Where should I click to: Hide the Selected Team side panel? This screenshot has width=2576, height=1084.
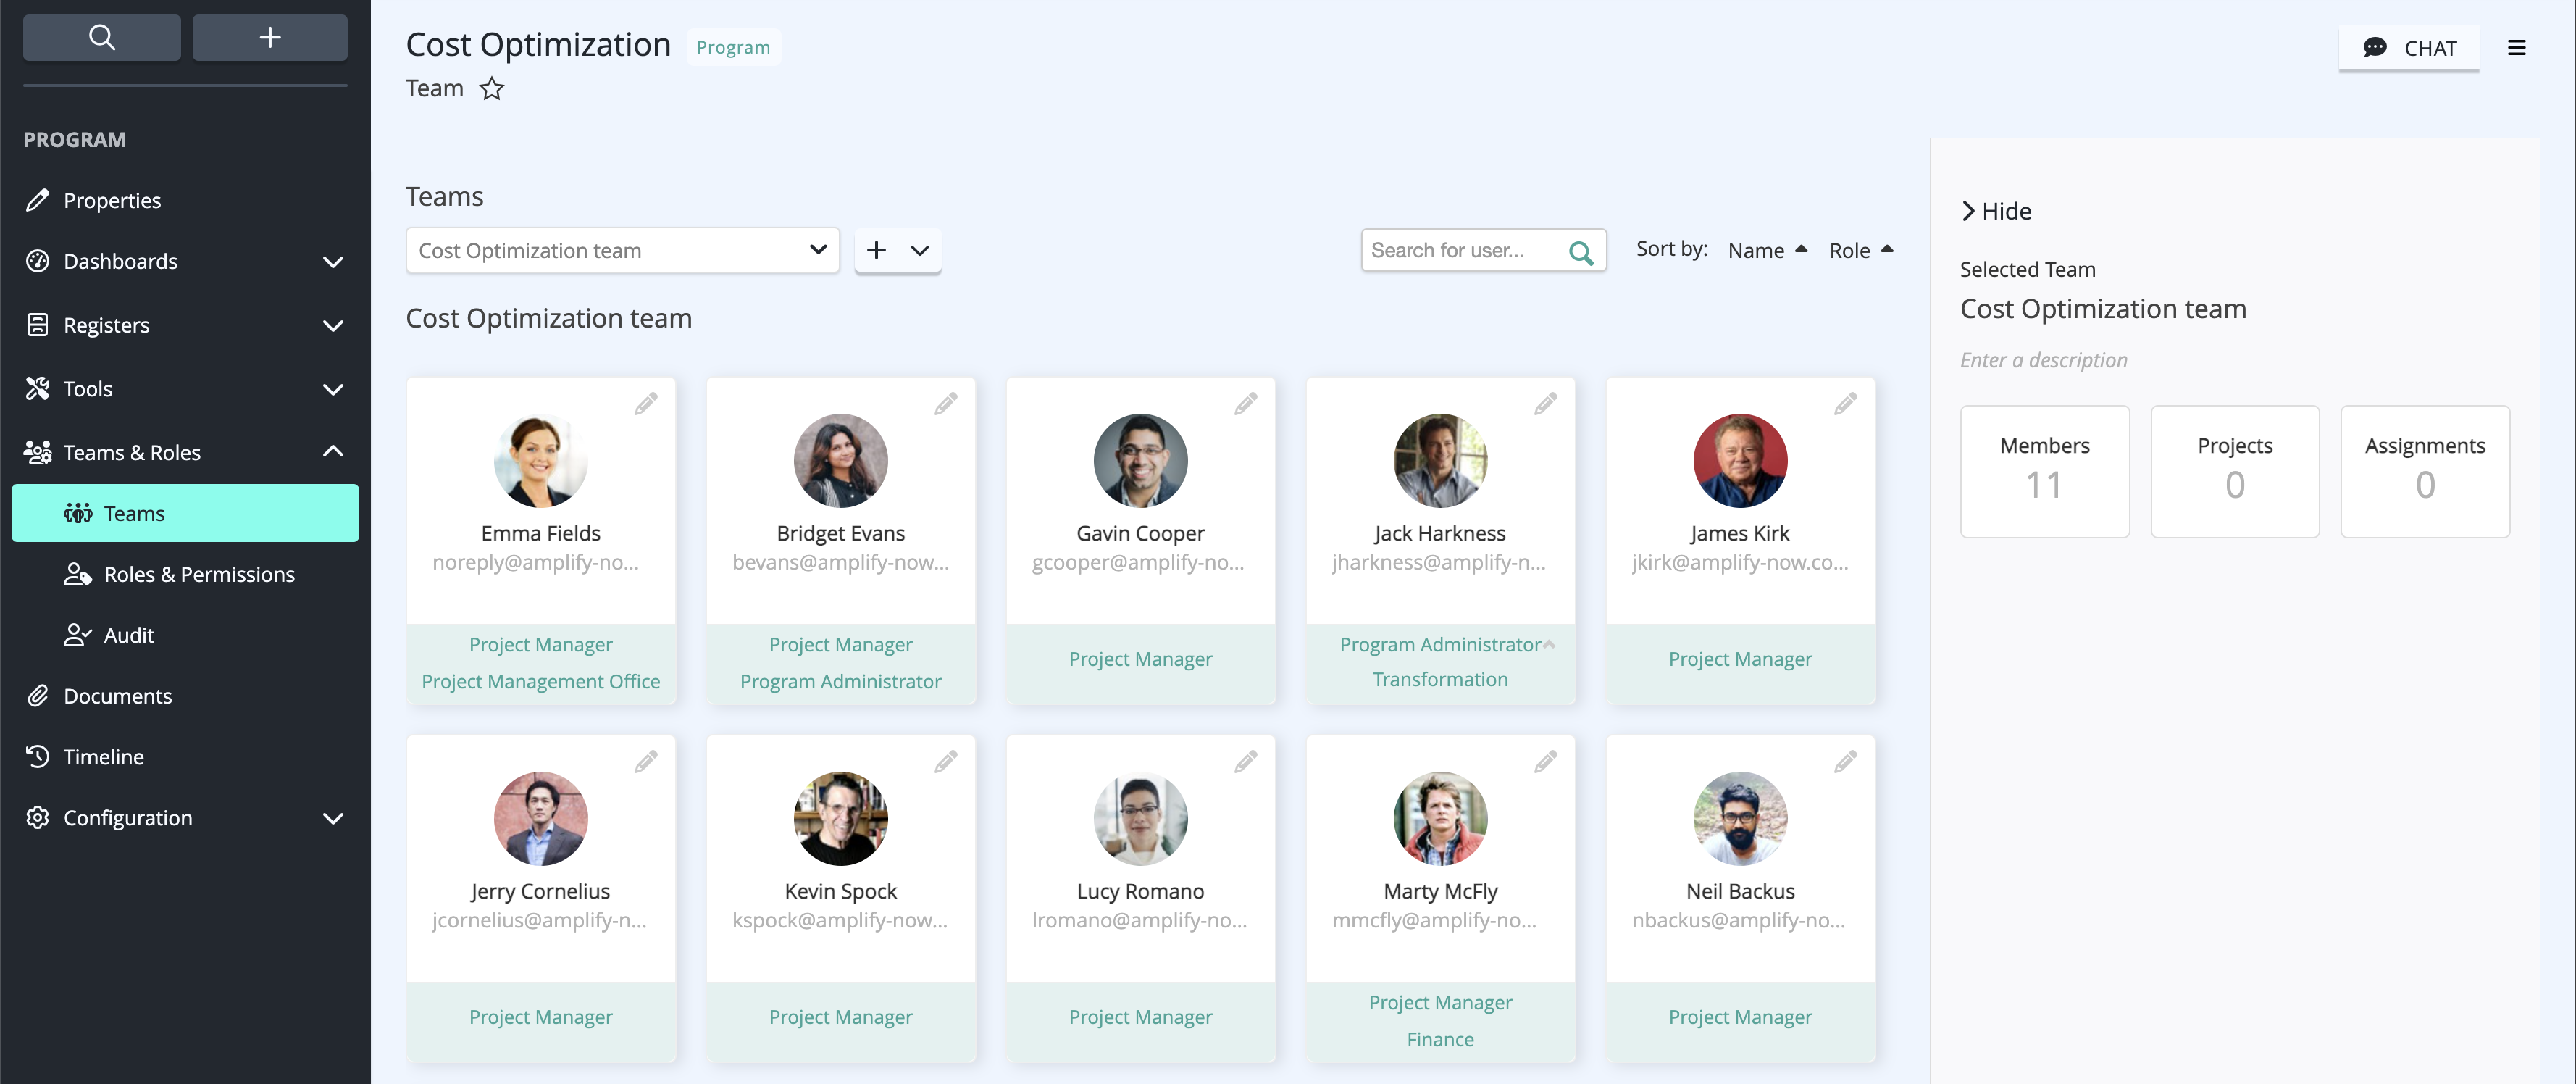[x=1996, y=211]
